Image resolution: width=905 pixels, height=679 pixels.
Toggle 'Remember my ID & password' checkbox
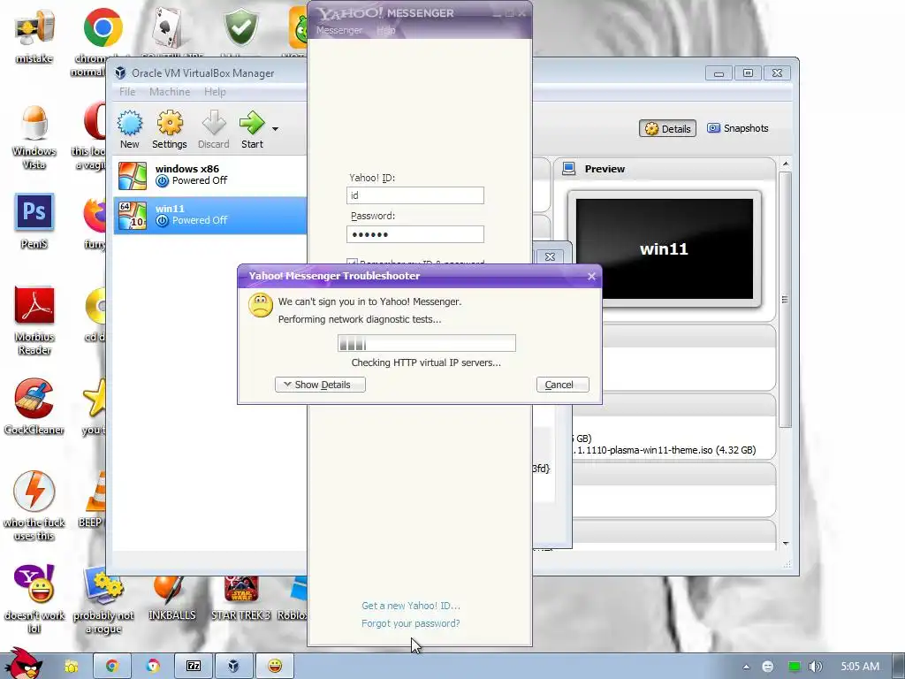(x=352, y=263)
